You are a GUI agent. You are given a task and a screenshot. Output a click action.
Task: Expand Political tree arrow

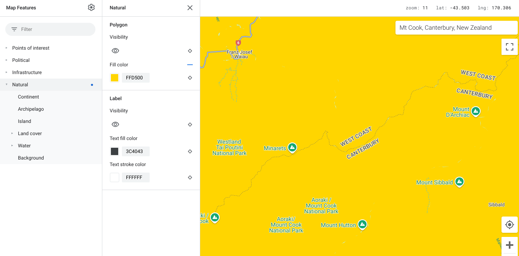point(7,60)
